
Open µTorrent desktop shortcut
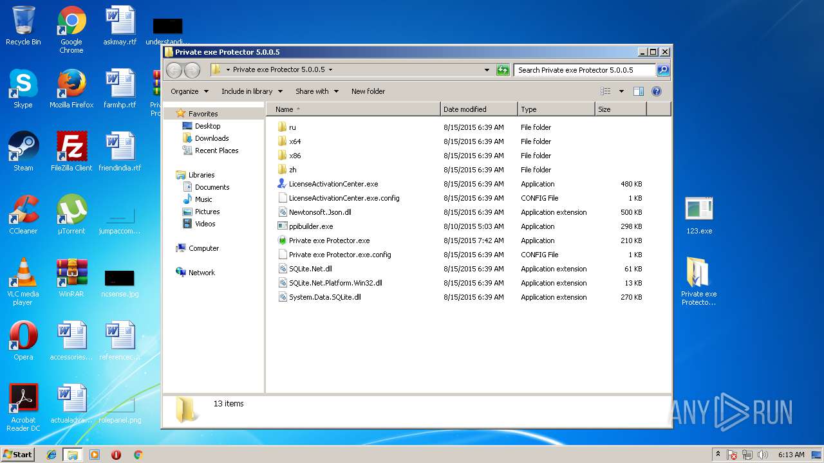pos(71,215)
